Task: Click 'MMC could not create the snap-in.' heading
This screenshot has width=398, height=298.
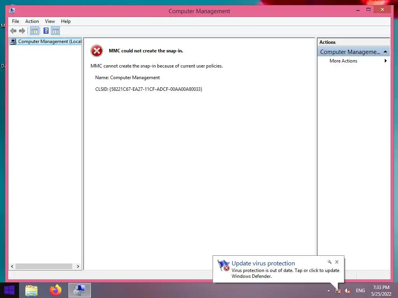Action: (146, 51)
